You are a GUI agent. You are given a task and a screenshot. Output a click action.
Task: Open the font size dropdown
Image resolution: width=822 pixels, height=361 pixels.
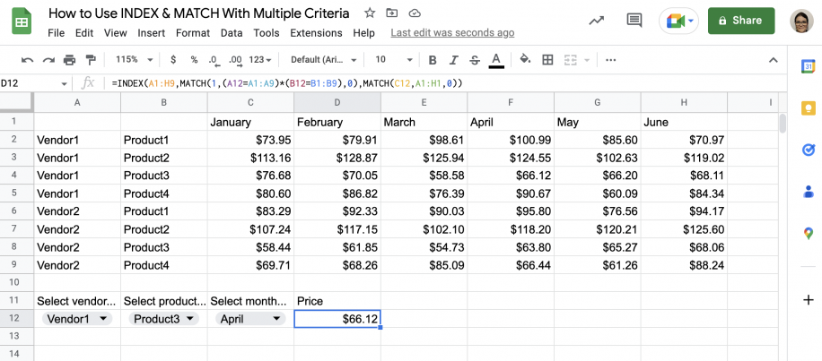tap(394, 60)
